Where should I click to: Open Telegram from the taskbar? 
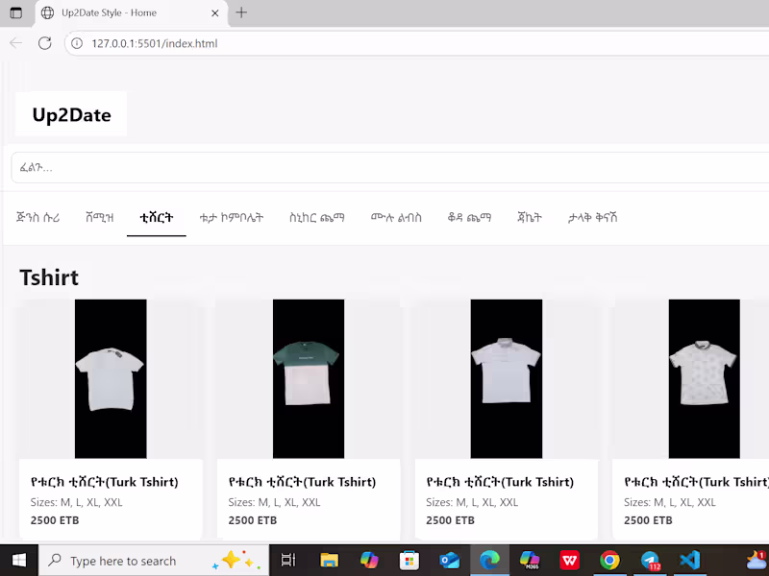coord(651,560)
